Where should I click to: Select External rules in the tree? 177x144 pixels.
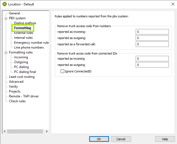click(x=24, y=33)
